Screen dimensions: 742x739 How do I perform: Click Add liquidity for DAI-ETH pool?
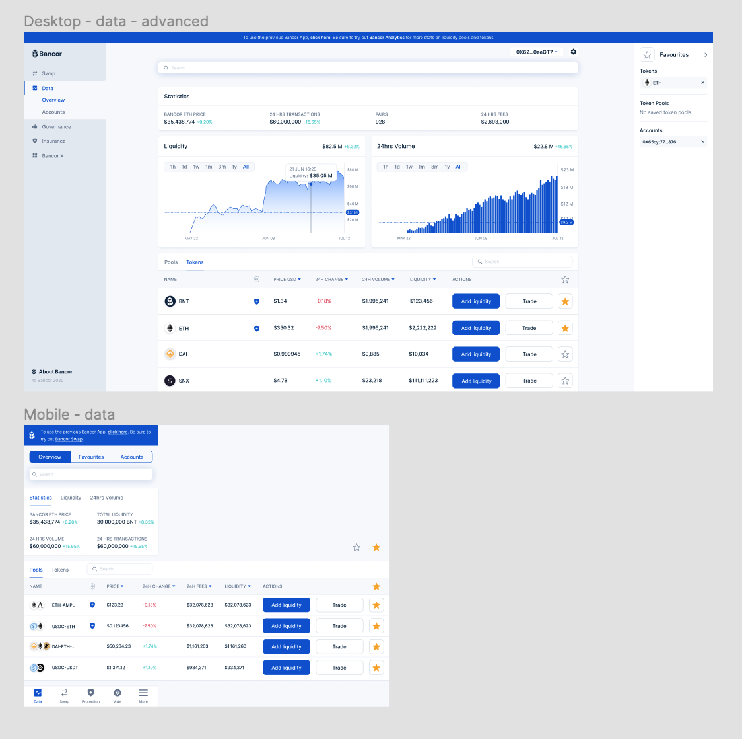point(287,646)
